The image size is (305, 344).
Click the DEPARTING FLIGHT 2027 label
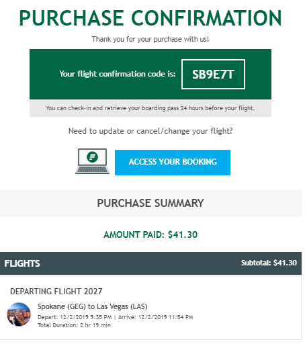[56, 292]
